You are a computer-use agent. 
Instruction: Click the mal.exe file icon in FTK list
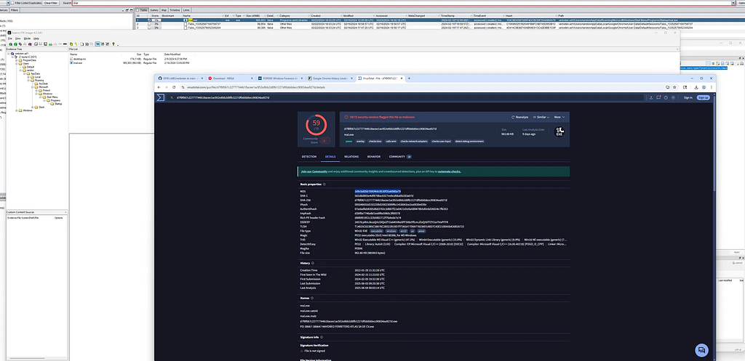(71, 62)
